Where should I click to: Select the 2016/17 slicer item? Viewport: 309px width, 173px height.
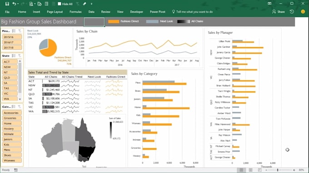point(12,42)
